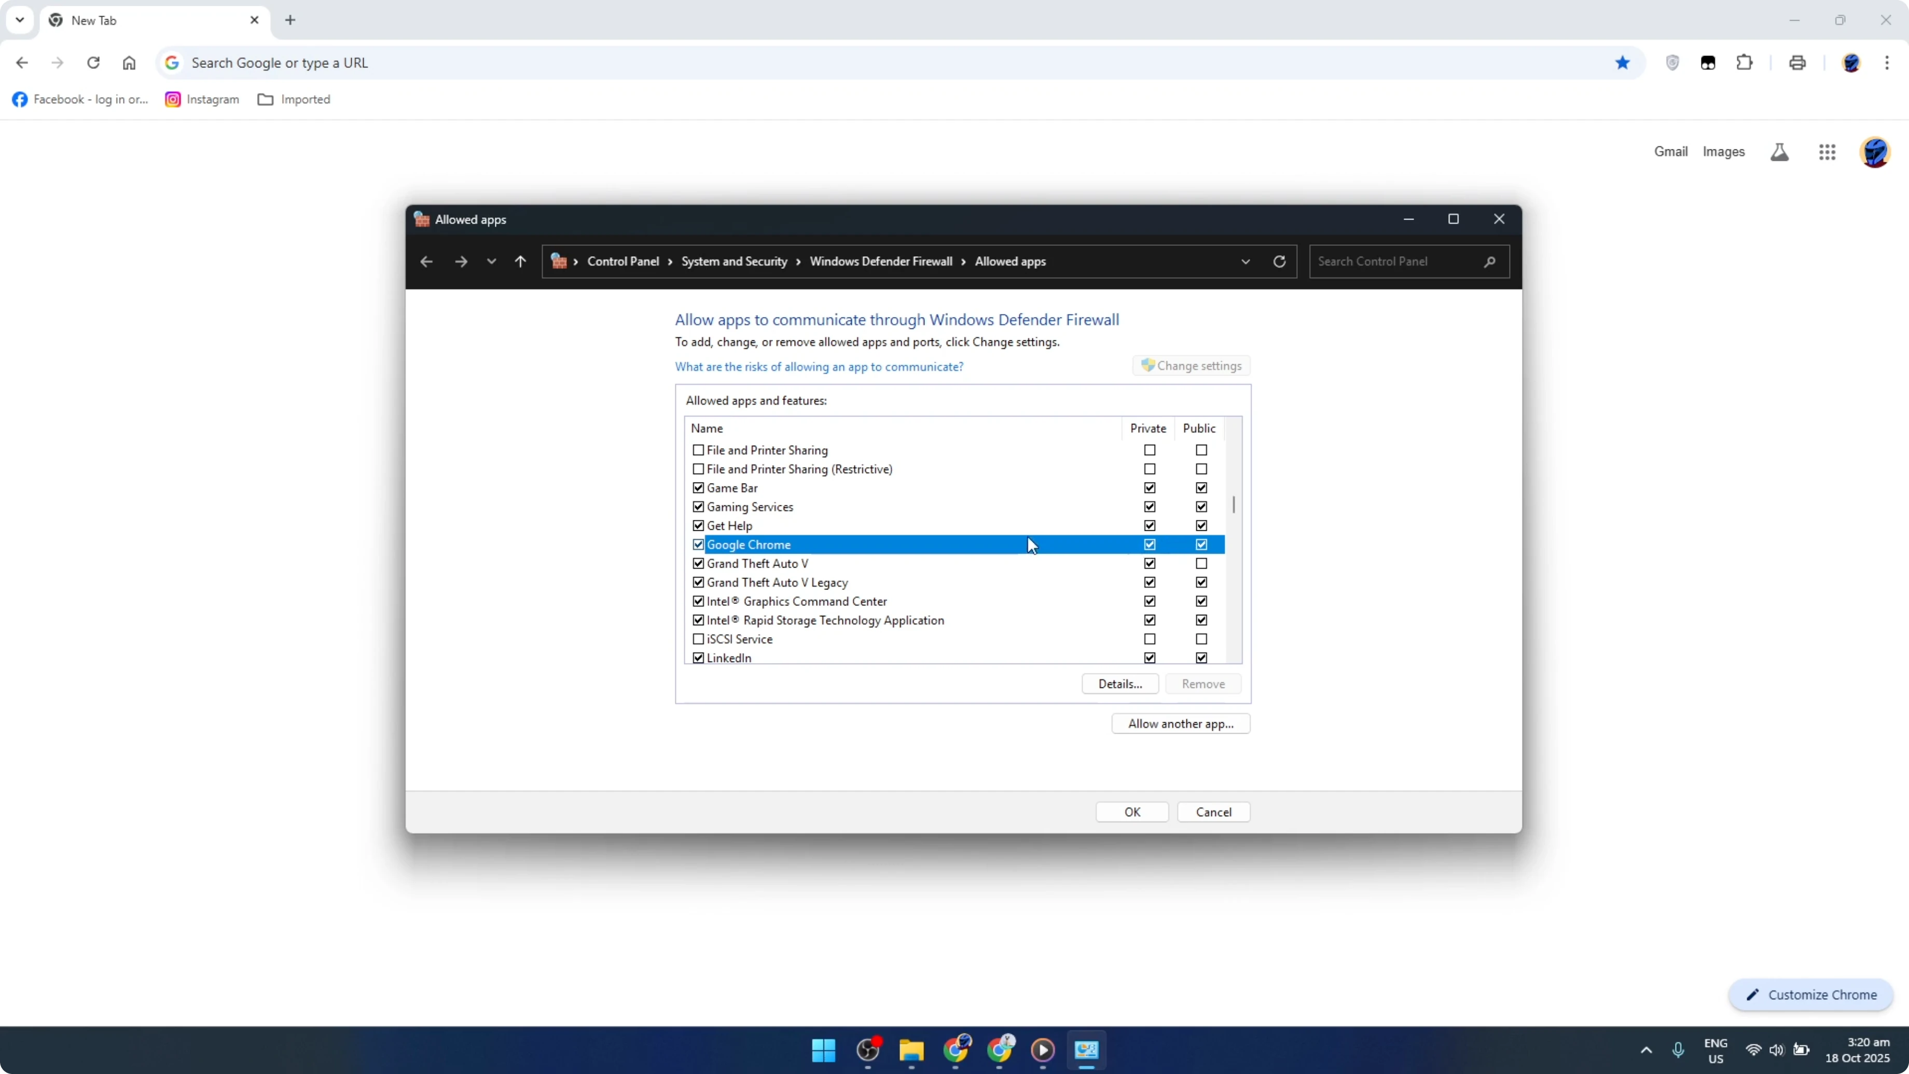Open Chrome extensions puzzle icon
Screen dimensions: 1909x1074
click(x=1745, y=63)
